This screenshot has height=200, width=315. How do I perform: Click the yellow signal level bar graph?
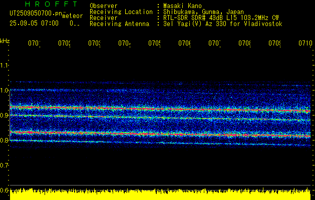(160, 194)
